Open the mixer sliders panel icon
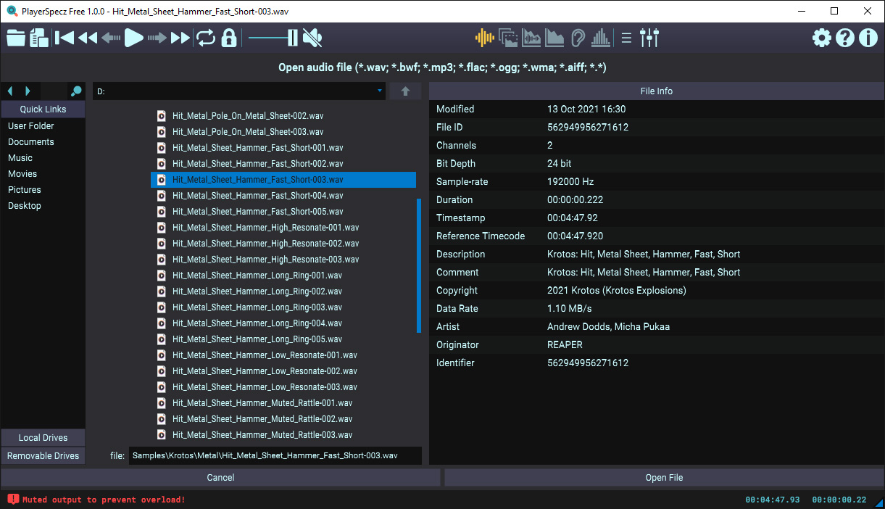Viewport: 885px width, 509px height. pyautogui.click(x=649, y=38)
